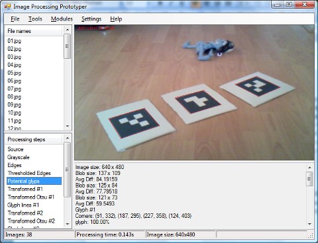Screen dimensions: 318x243
Task: Select file 01.jpg in list
Action: (x=15, y=41)
